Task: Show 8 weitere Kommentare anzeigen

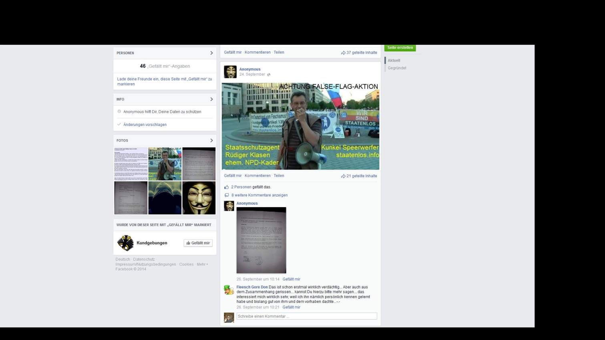Action: pos(259,195)
